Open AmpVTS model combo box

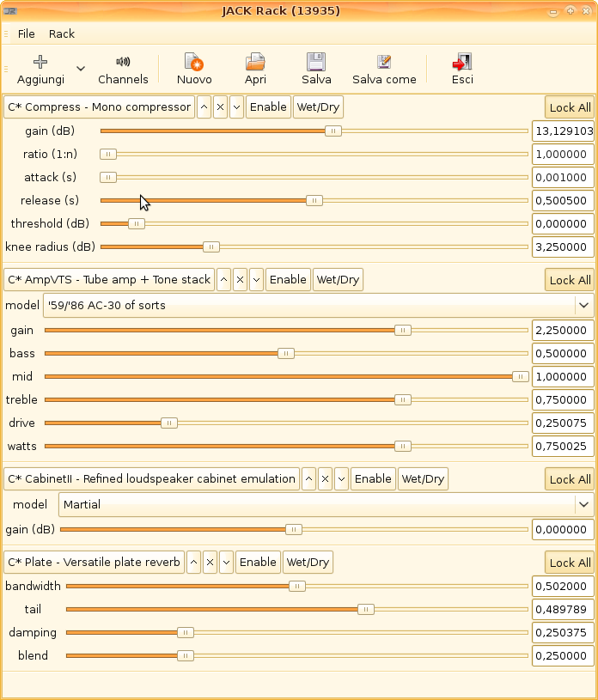[319, 306]
